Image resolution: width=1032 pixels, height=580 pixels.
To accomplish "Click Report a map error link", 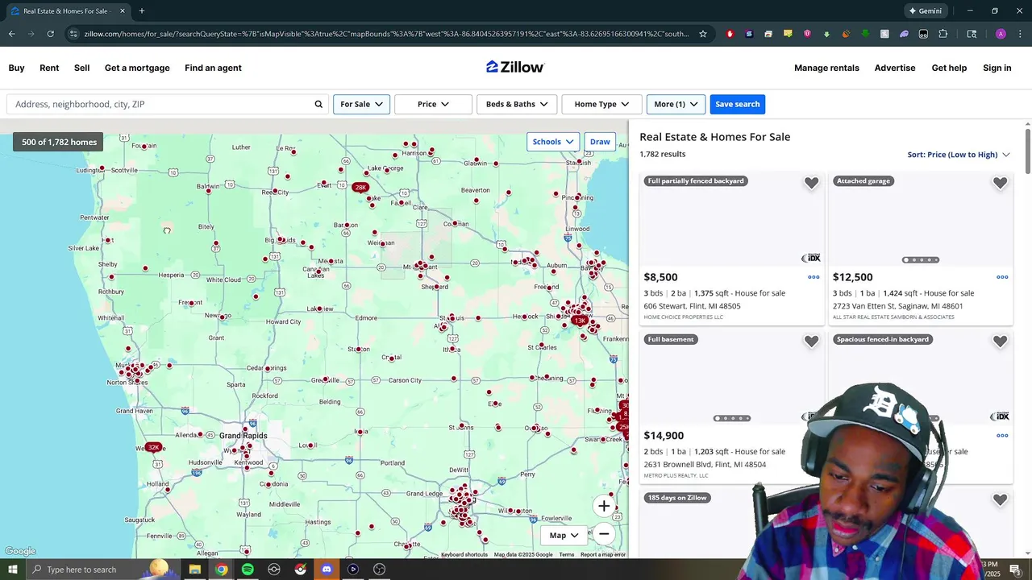I will click(x=602, y=554).
